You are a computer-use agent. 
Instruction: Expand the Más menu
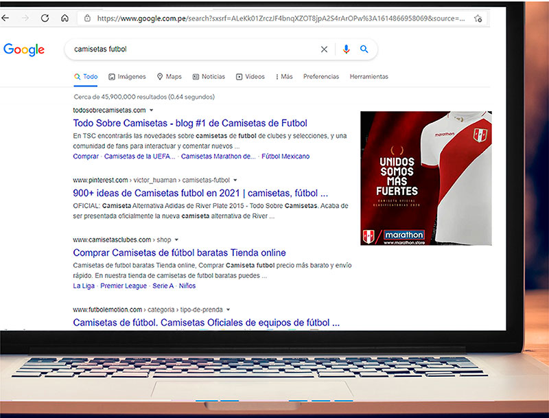pos(284,77)
